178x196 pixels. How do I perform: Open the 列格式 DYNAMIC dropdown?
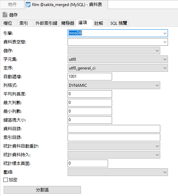coord(114,85)
